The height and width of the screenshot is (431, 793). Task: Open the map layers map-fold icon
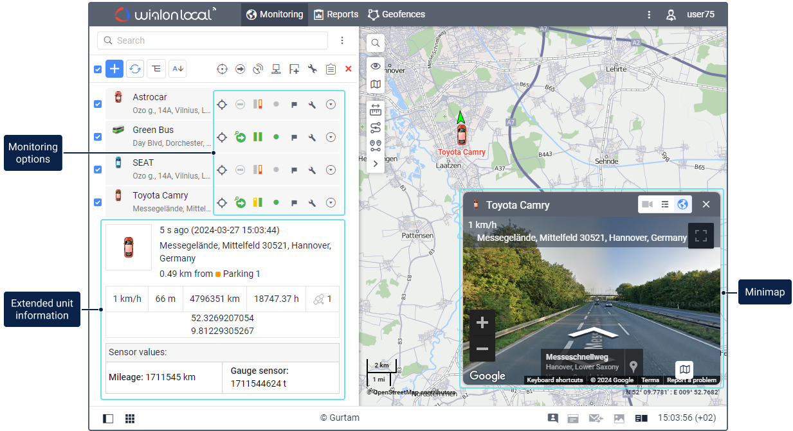point(376,84)
